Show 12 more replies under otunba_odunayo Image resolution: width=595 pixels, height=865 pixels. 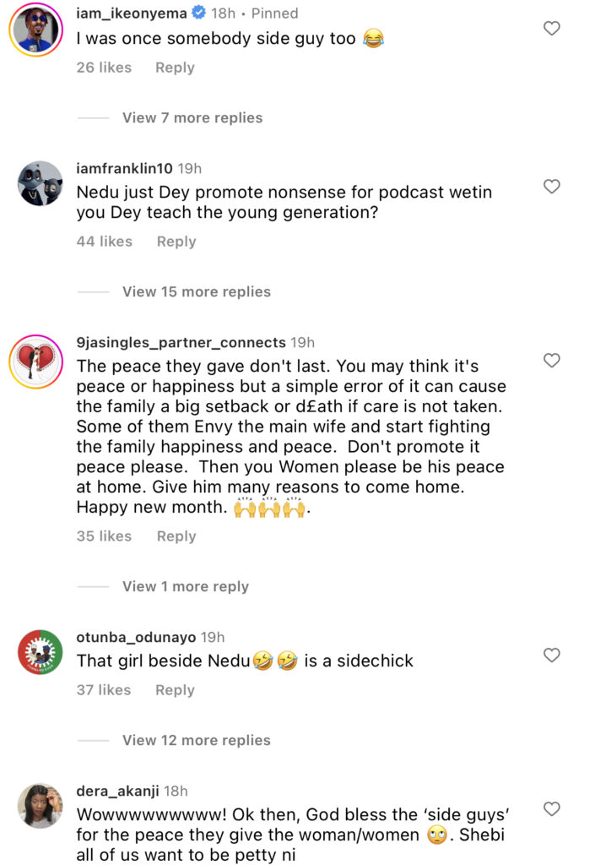(x=196, y=741)
